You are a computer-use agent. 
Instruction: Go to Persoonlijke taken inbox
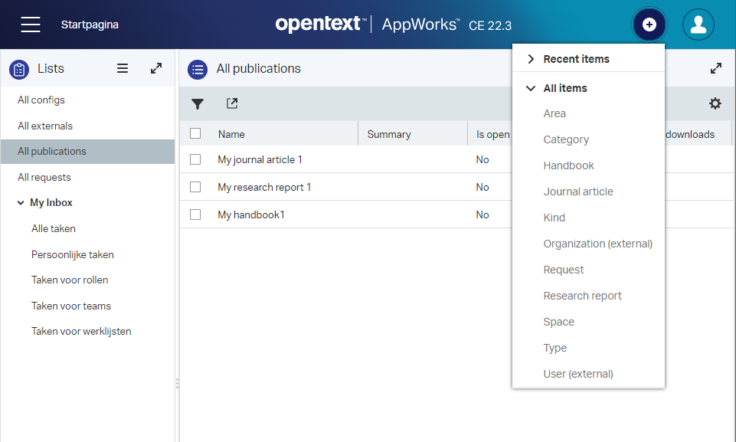click(x=72, y=254)
